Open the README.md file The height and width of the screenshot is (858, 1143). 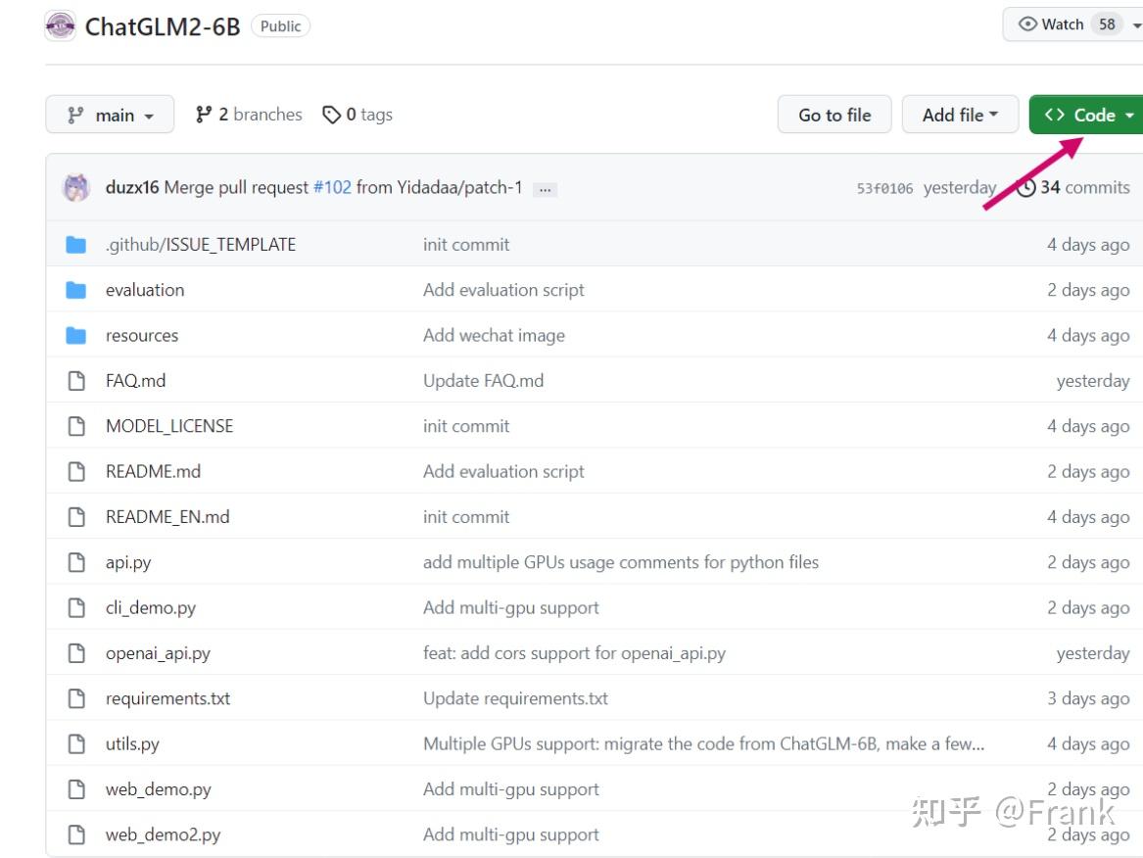coord(153,472)
